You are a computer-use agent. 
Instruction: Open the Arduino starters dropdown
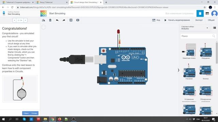194,28
